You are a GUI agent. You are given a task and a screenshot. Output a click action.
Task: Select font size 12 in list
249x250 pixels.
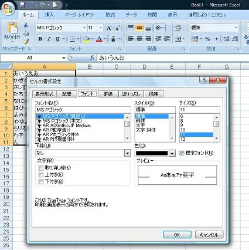coord(183,139)
